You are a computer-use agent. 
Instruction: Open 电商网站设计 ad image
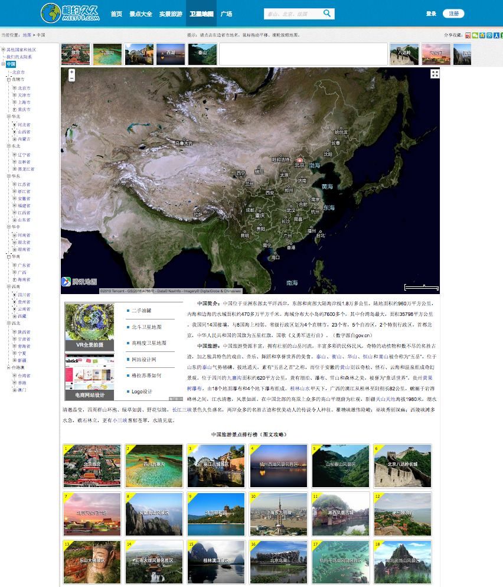pos(90,377)
